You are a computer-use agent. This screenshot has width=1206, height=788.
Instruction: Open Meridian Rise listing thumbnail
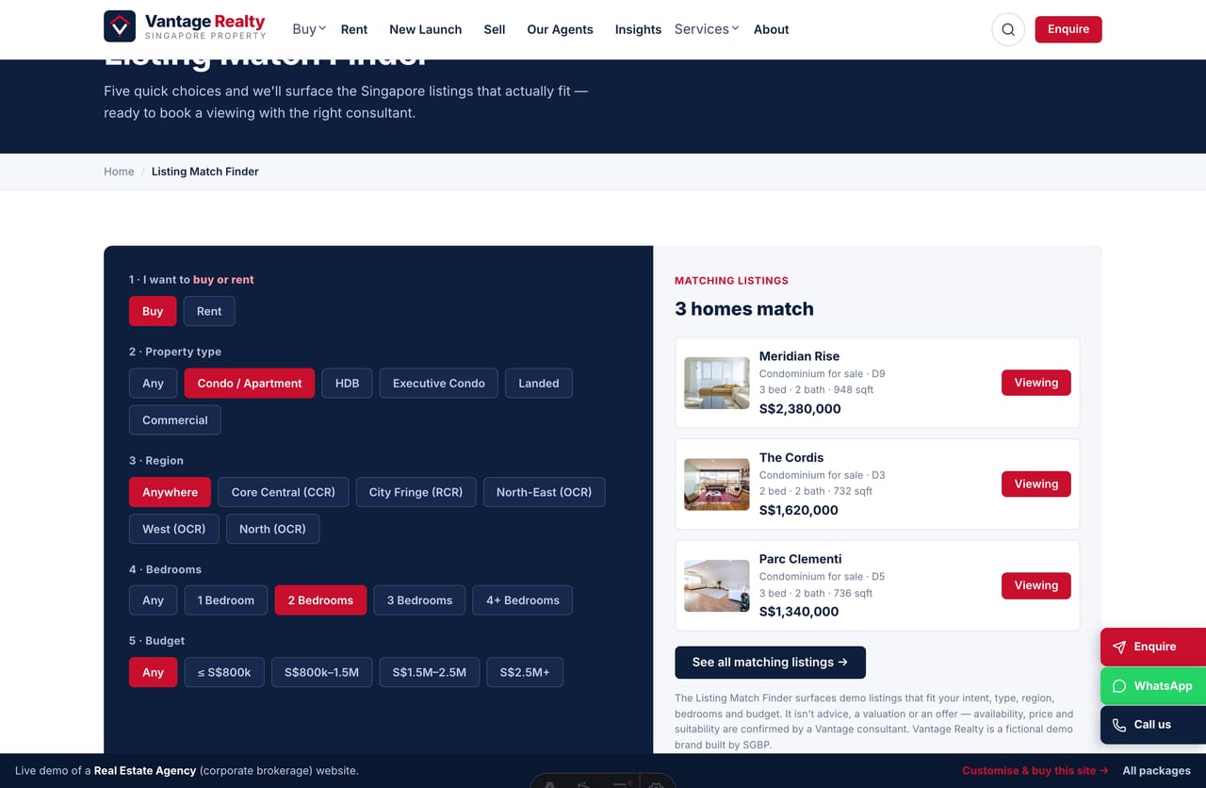click(717, 383)
